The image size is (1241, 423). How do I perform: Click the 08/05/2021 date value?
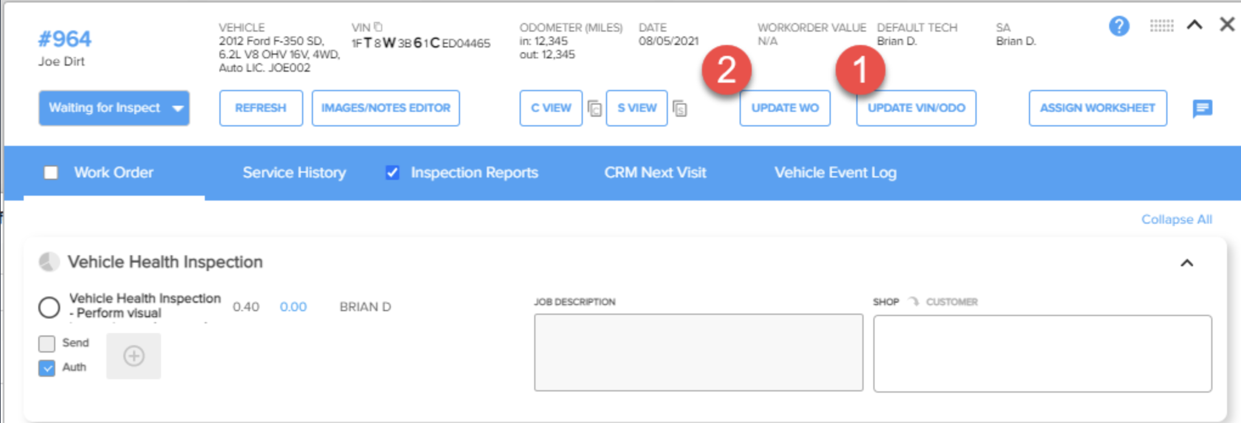pos(669,41)
